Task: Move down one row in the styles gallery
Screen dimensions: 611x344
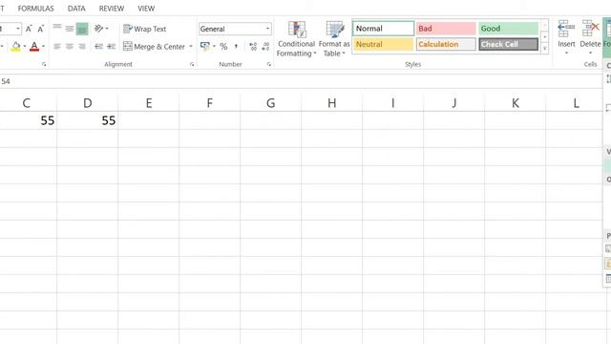Action: coord(545,37)
